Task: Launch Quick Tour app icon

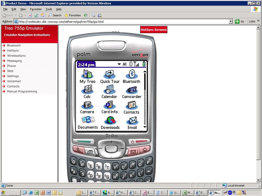Action: [110, 77]
